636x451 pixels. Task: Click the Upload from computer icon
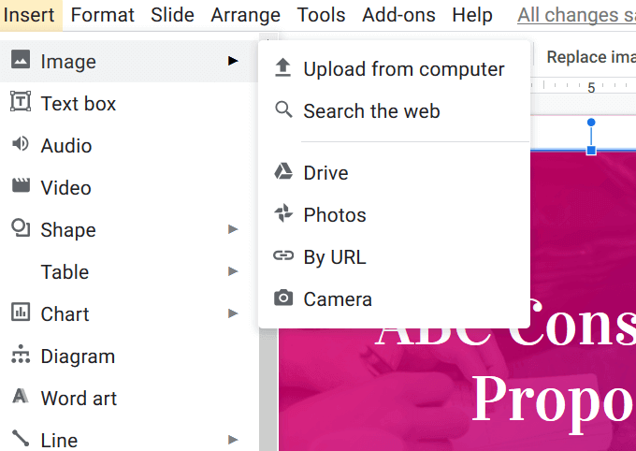point(282,68)
